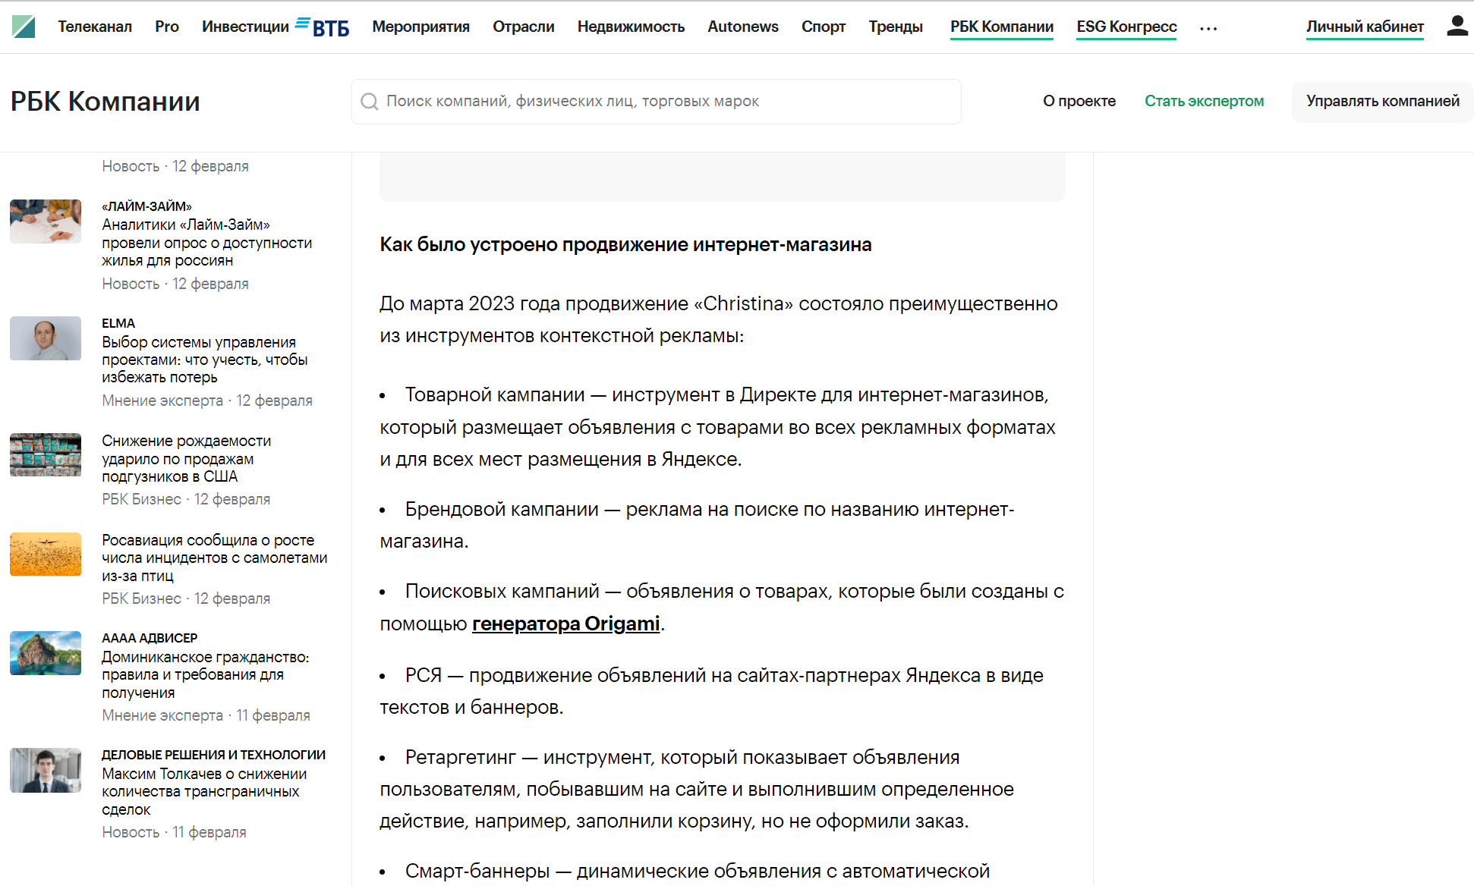The height and width of the screenshot is (886, 1474).
Task: Open the user profile icon
Action: 1457,26
